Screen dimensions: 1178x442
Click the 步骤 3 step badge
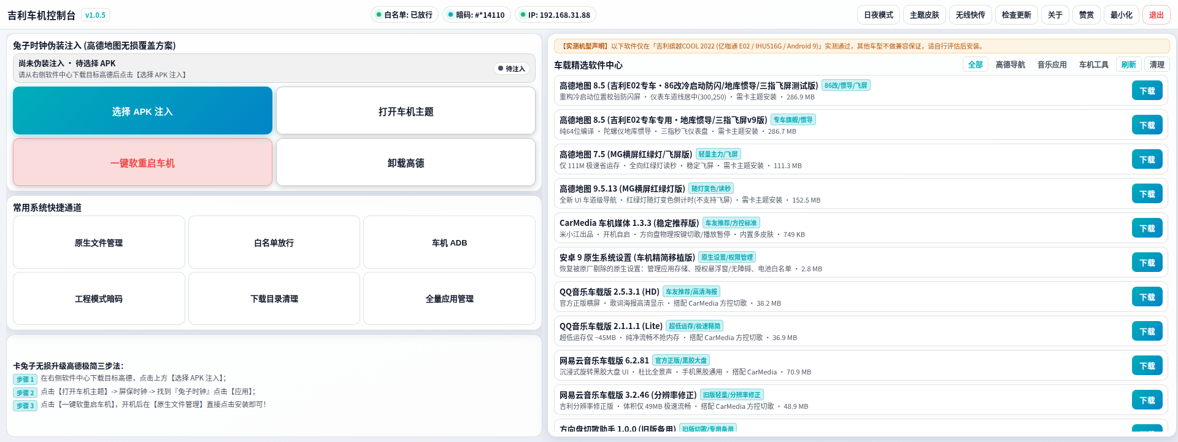click(25, 406)
